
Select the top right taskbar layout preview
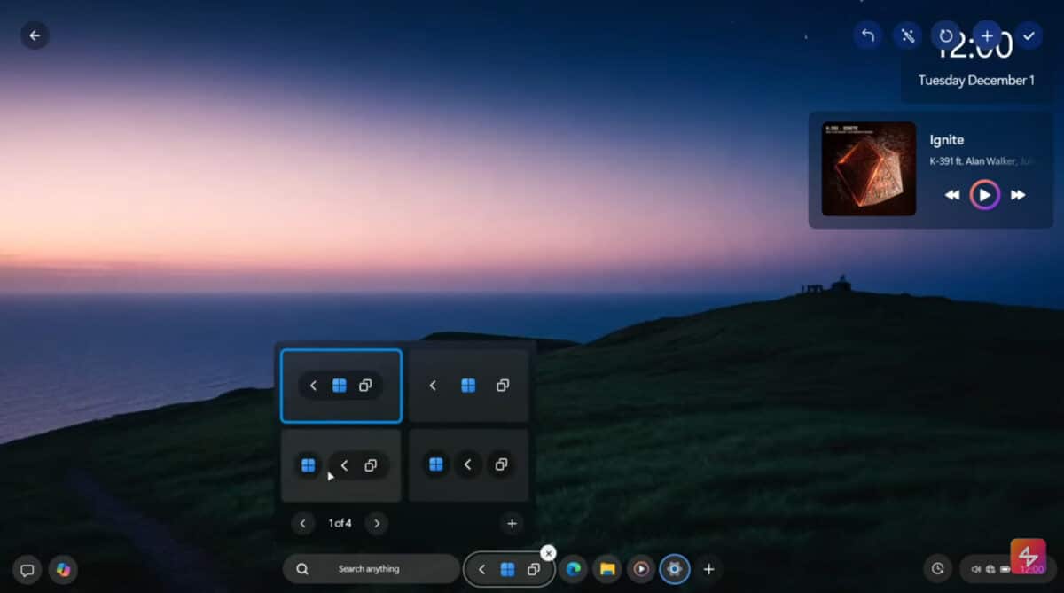[468, 385]
